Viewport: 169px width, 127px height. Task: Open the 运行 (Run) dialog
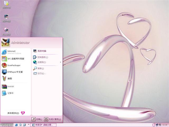click(41, 74)
